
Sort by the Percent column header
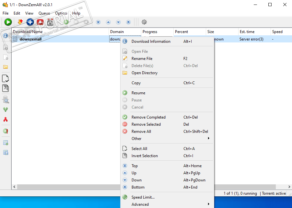(190, 32)
